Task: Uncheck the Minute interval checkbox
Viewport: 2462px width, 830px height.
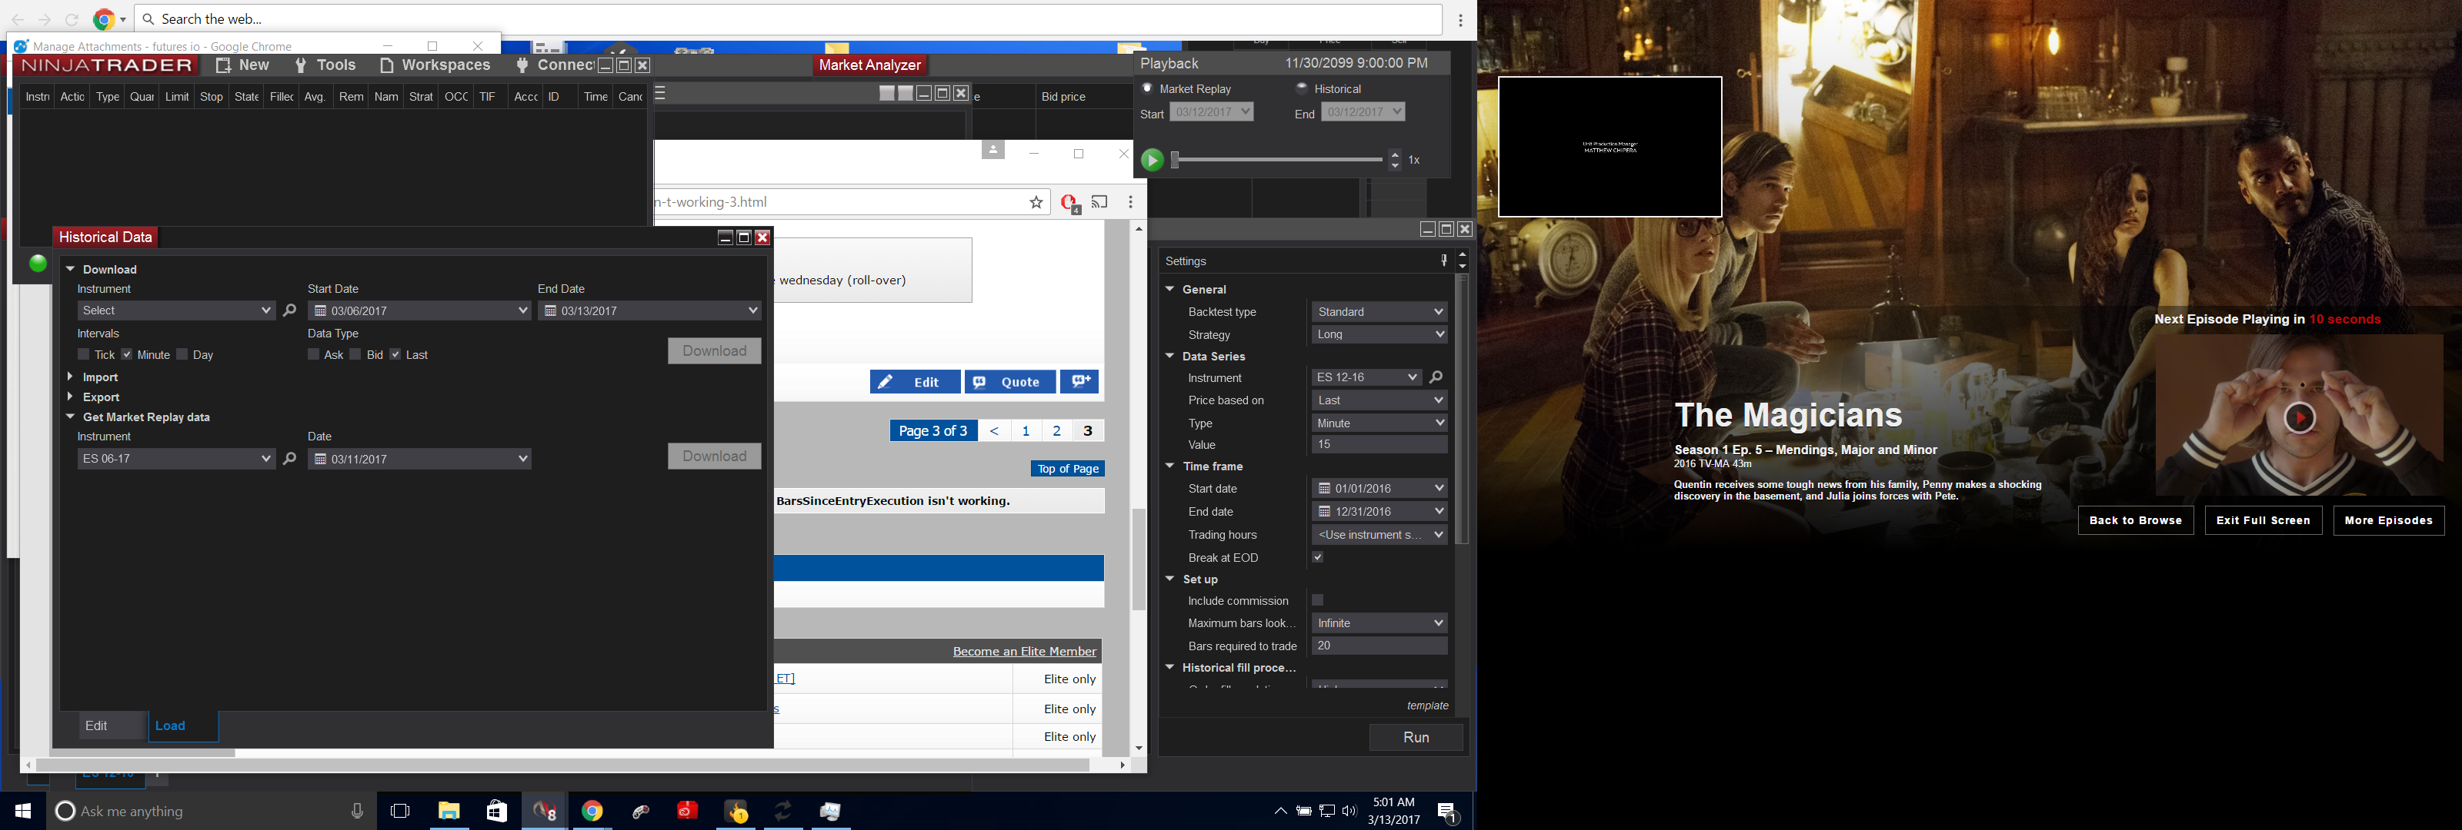Action: pos(126,354)
